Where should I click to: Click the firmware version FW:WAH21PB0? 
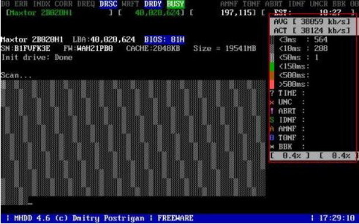pos(88,48)
